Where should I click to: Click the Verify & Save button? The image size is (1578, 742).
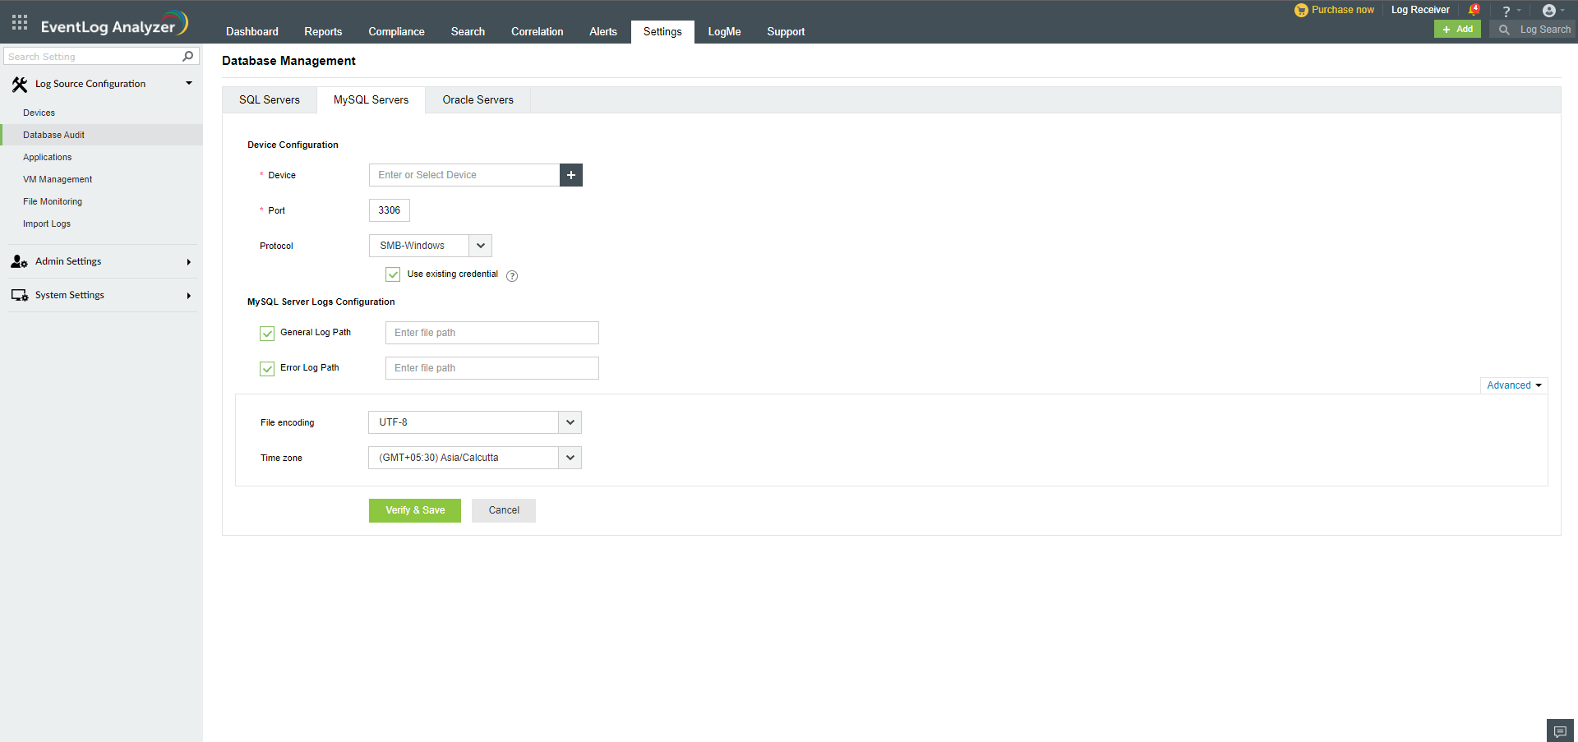point(415,510)
